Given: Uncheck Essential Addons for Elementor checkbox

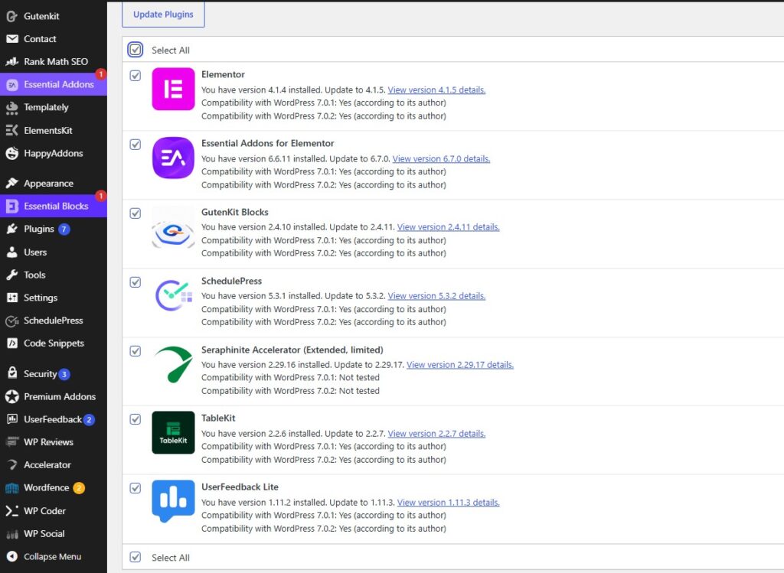Looking at the screenshot, I should point(135,145).
